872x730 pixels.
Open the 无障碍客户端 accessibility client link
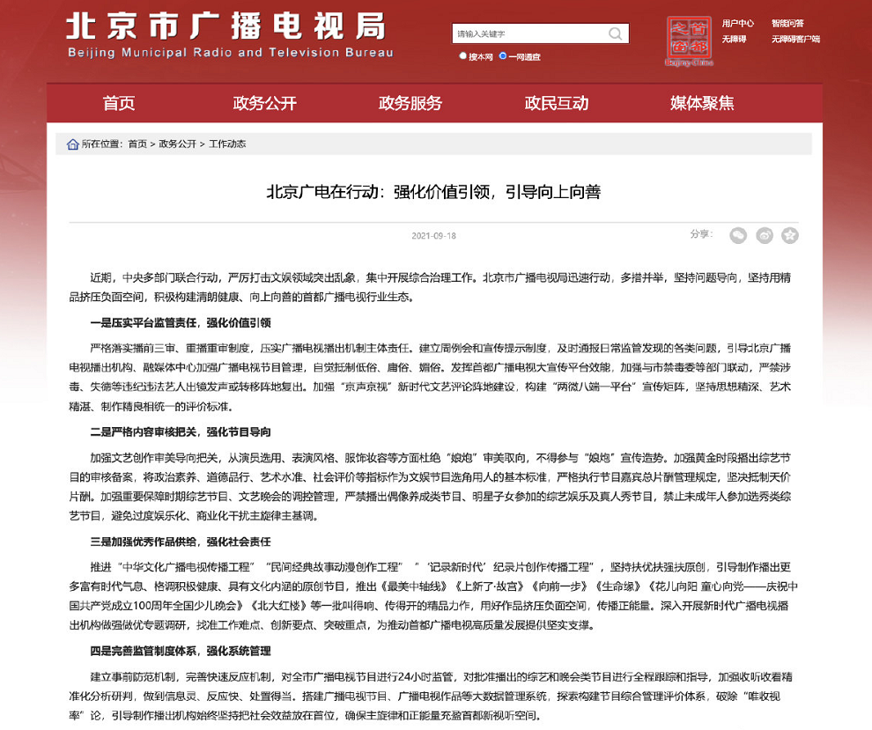click(x=795, y=39)
